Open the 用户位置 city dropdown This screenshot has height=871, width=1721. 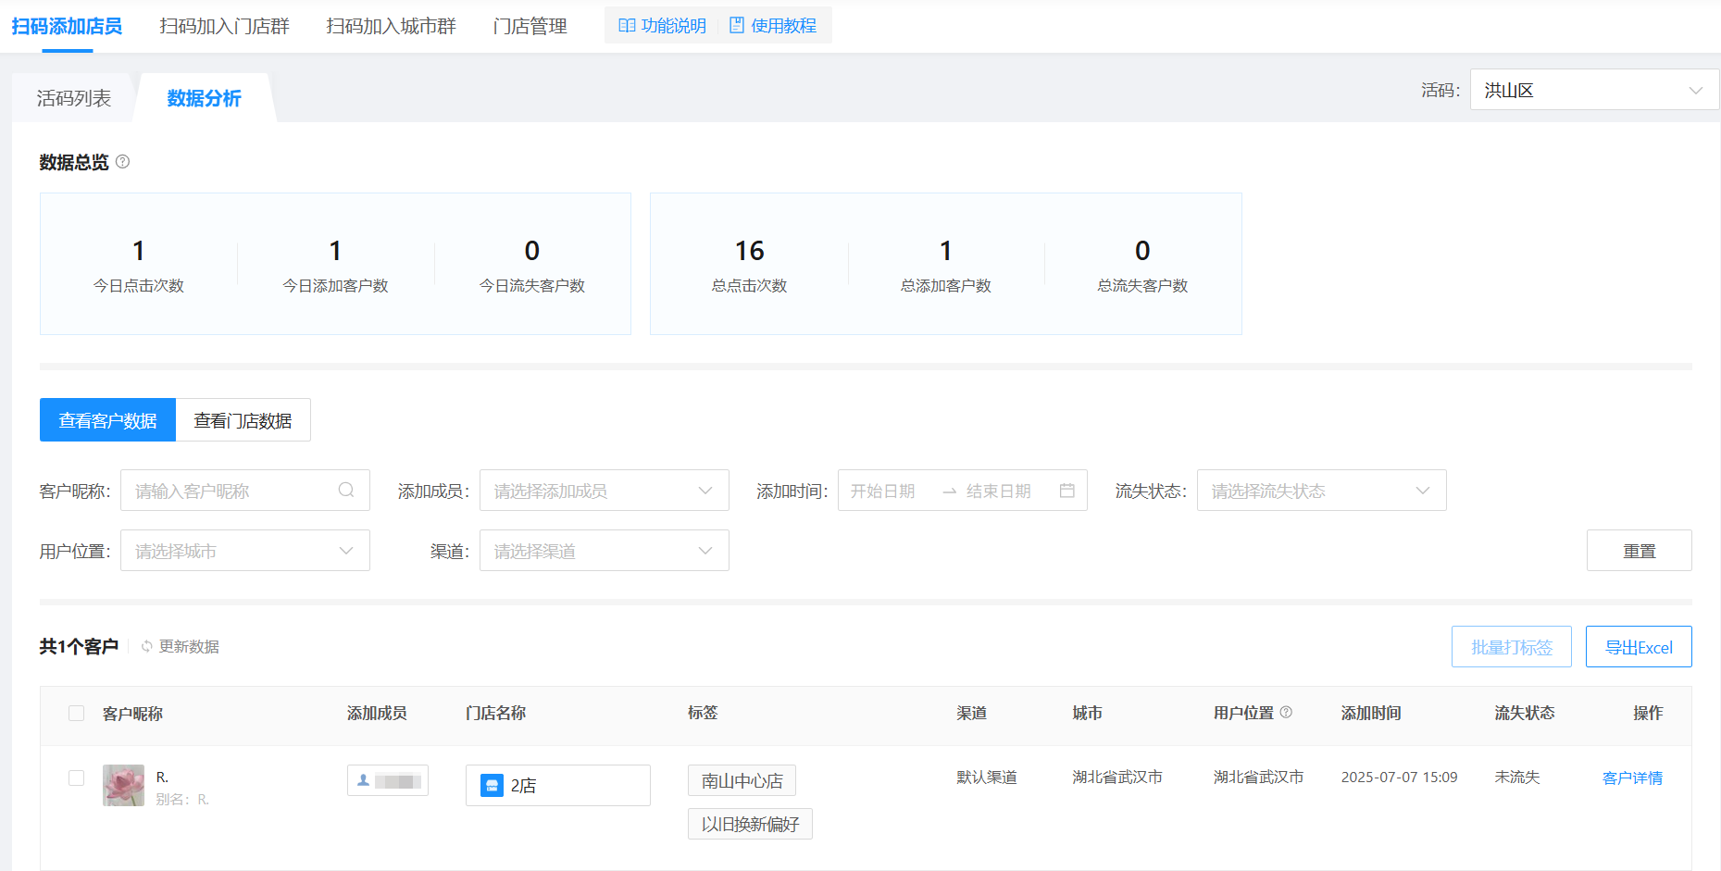(x=244, y=551)
